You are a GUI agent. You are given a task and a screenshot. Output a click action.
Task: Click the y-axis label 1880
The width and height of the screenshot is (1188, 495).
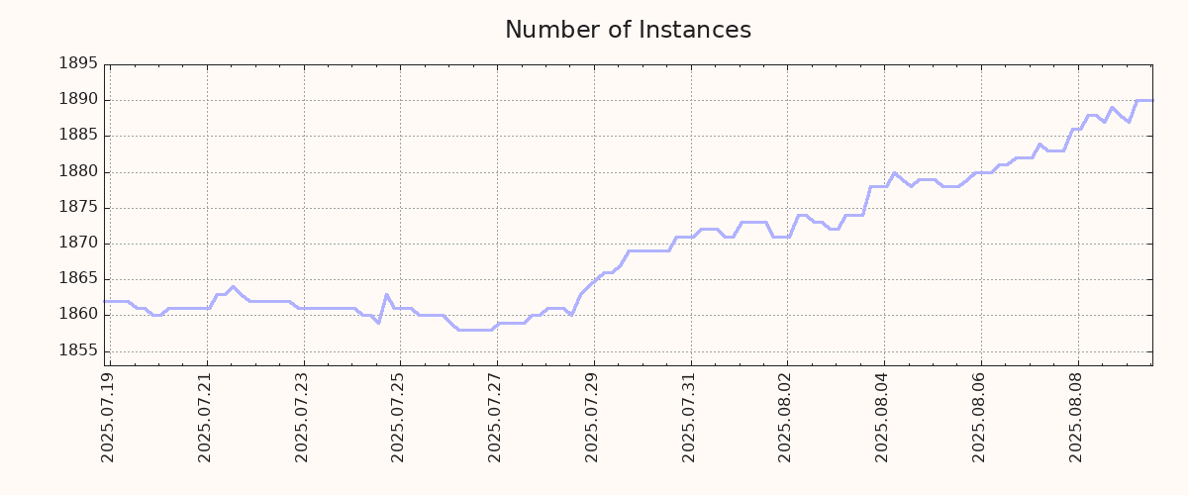[x=78, y=172]
